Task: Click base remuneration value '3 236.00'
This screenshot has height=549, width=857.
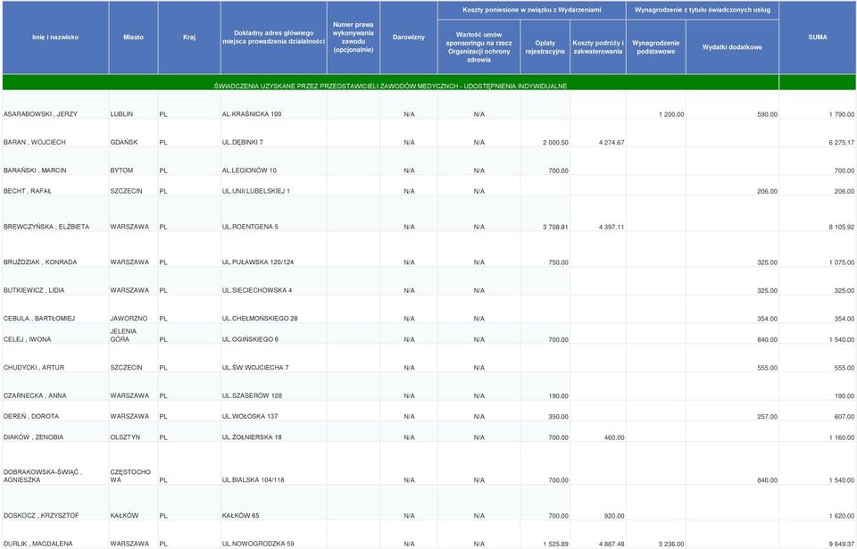Action: [671, 545]
